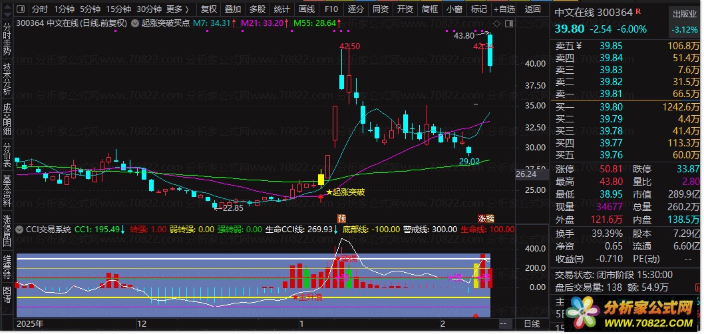Switch to 简框 simple frame
Viewport: 704px width, 334px height.
[430, 9]
